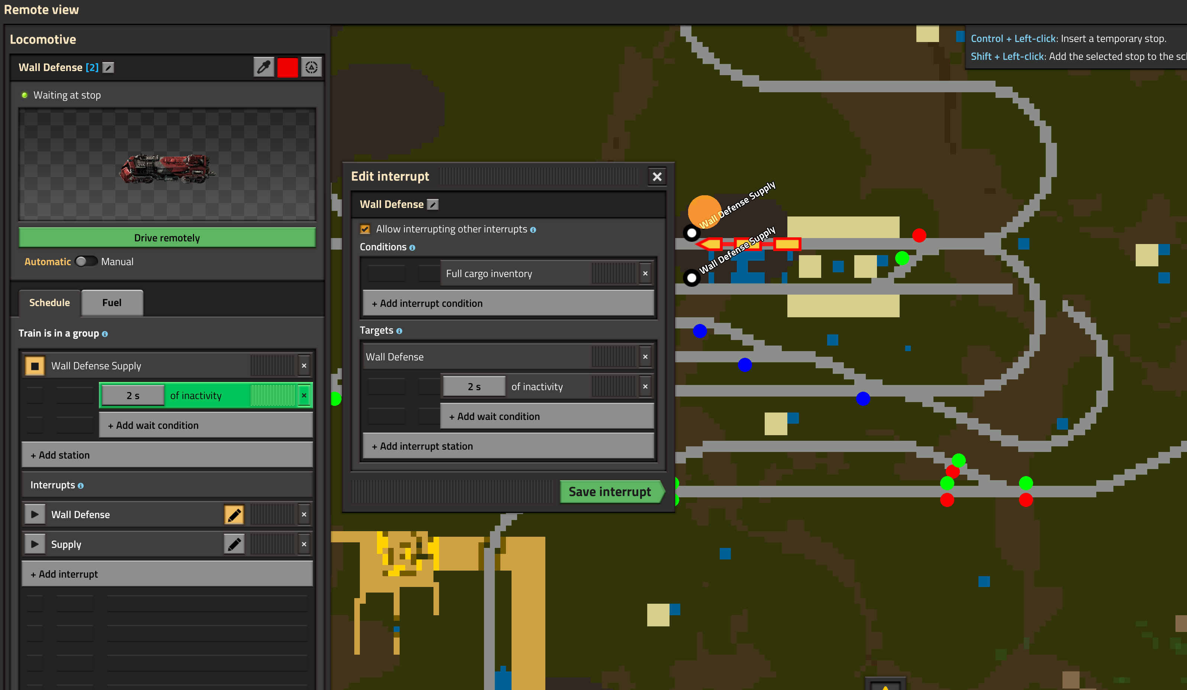Viewport: 1187px width, 690px height.
Task: Open the red train color swatch
Action: click(x=287, y=68)
